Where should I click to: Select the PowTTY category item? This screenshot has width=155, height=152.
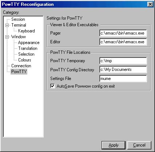click(19, 72)
